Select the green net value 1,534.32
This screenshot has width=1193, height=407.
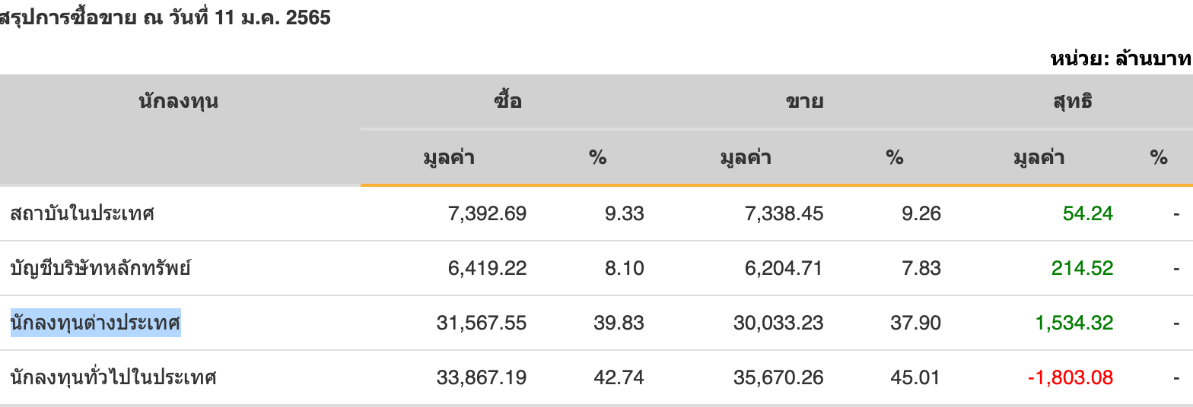pos(1074,323)
